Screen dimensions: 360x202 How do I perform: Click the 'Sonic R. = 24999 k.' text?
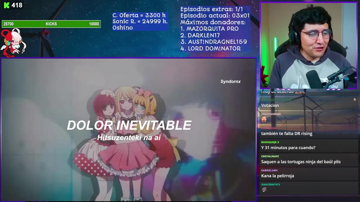(140, 21)
